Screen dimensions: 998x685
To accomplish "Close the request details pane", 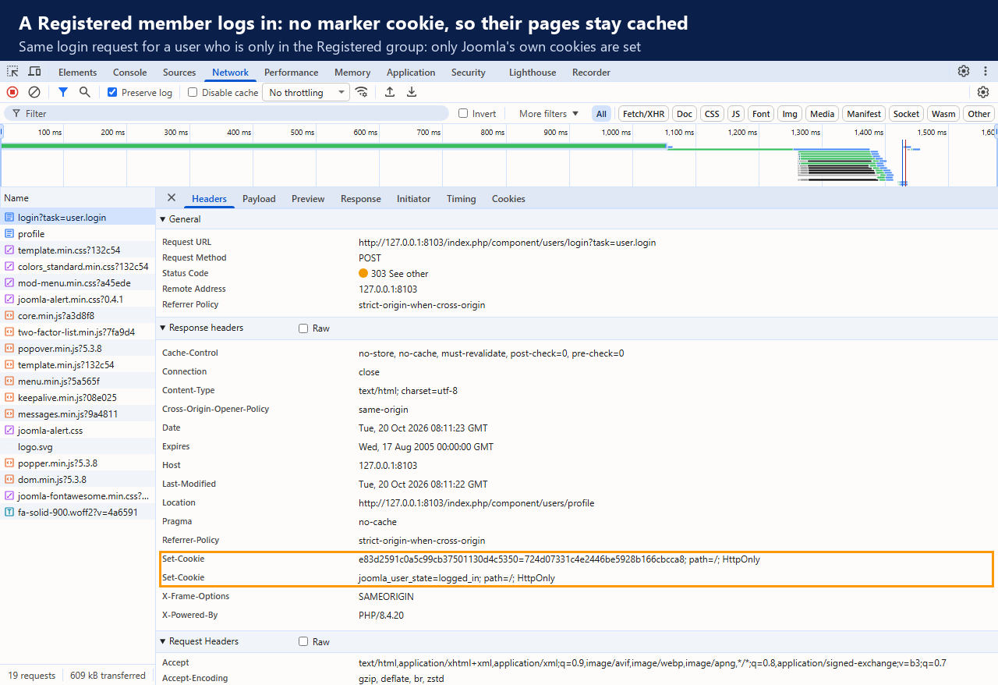I will pos(172,198).
